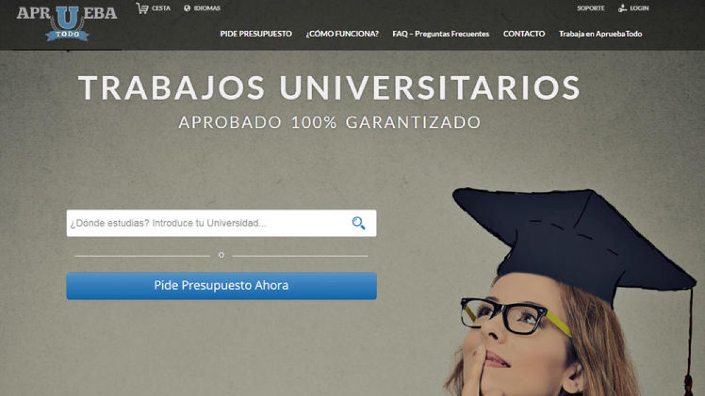
Task: Open FAQ – Preguntas Frecuentes
Action: pos(441,34)
